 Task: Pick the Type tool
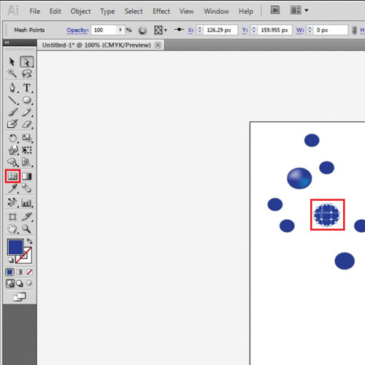coord(27,88)
